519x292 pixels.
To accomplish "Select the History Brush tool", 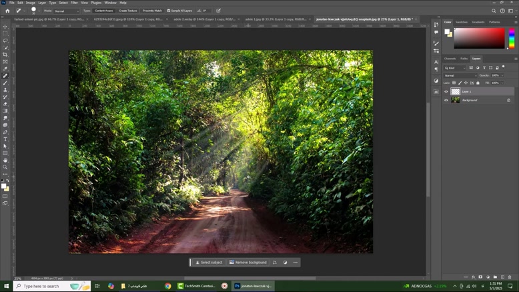I will (x=5, y=97).
